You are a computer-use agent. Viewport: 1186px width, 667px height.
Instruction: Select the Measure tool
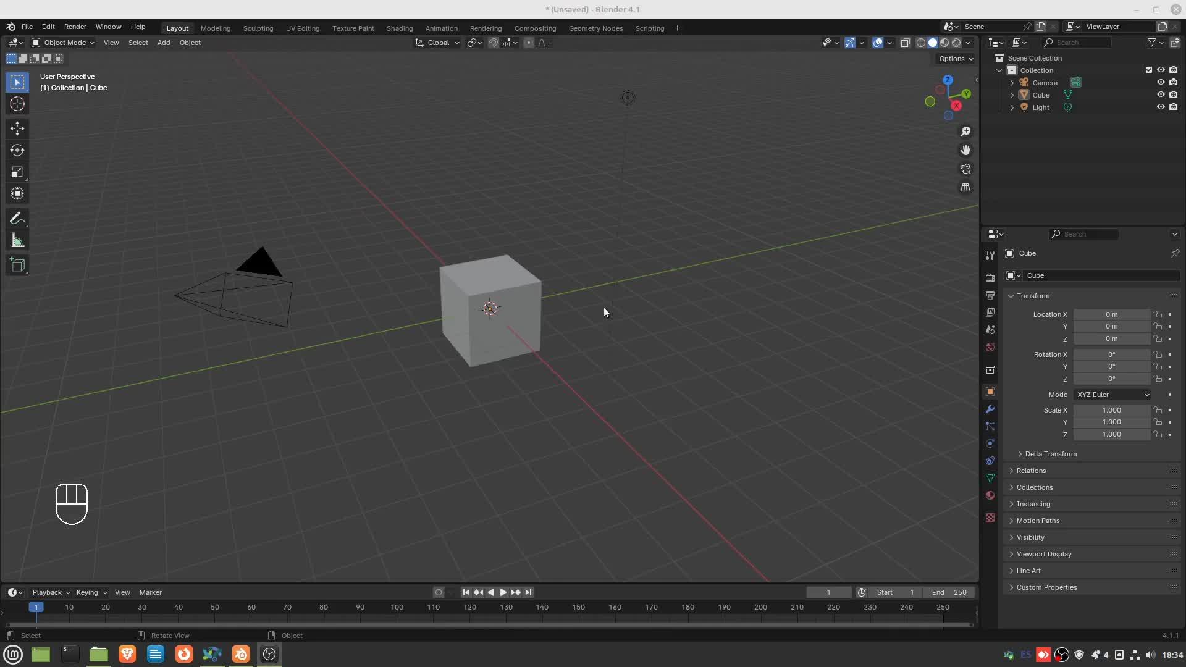click(17, 241)
